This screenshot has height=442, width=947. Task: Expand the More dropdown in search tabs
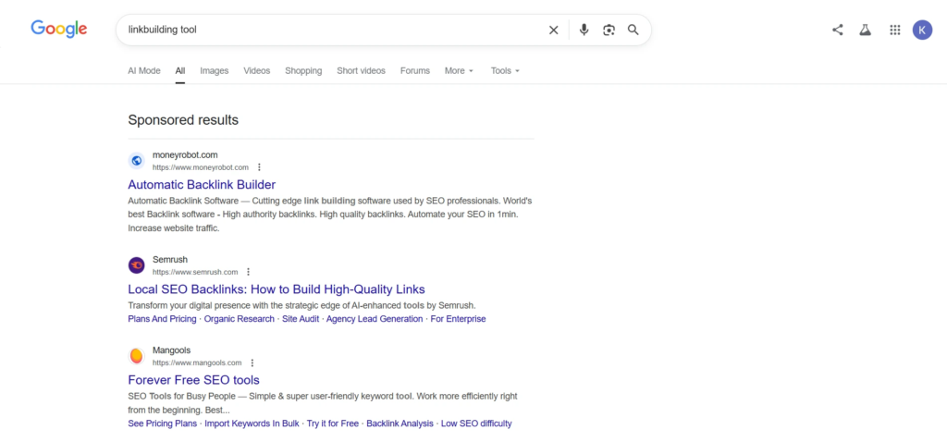pos(459,70)
